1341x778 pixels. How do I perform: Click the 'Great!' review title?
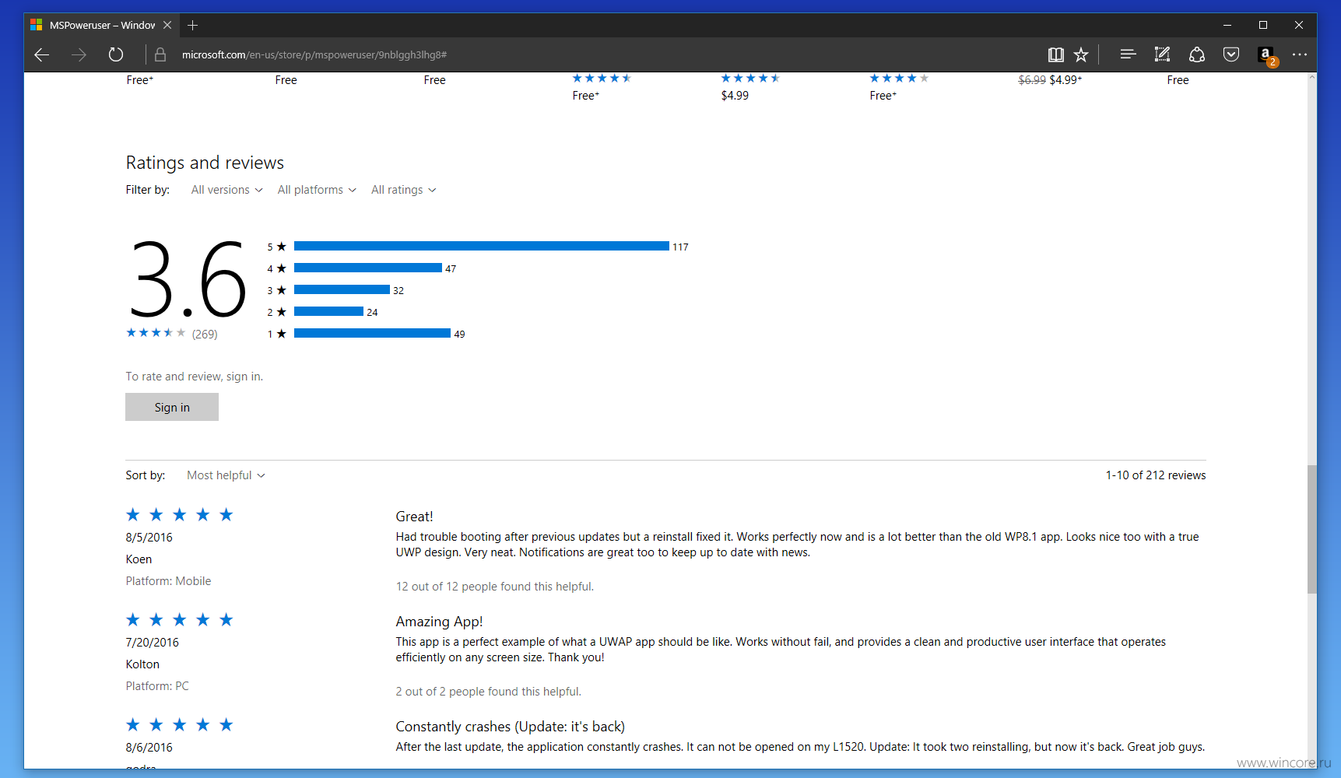coord(414,517)
